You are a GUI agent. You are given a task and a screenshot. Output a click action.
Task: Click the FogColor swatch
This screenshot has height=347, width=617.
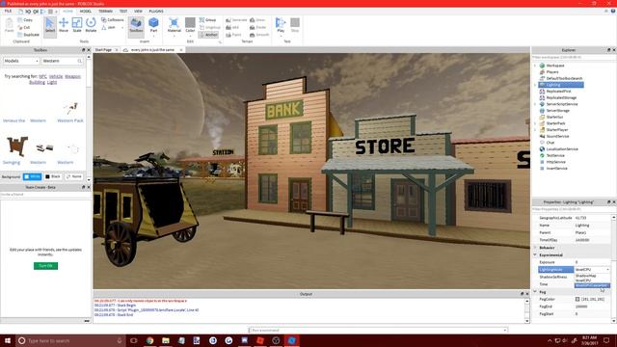click(x=577, y=300)
